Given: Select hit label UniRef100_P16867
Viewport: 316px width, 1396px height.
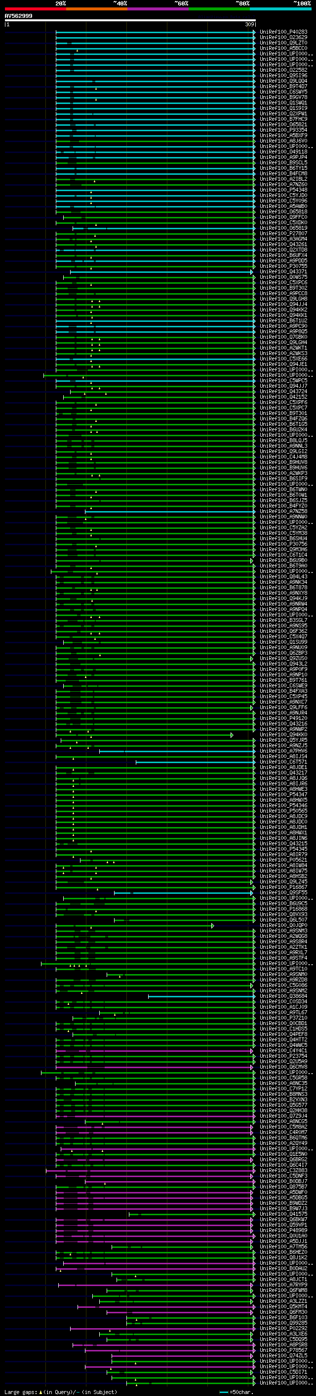Looking at the screenshot, I should (x=283, y=887).
